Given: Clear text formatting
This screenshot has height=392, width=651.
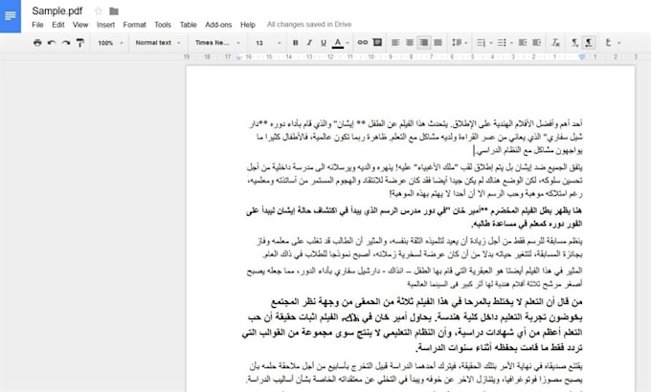Looking at the screenshot, I should tap(555, 43).
